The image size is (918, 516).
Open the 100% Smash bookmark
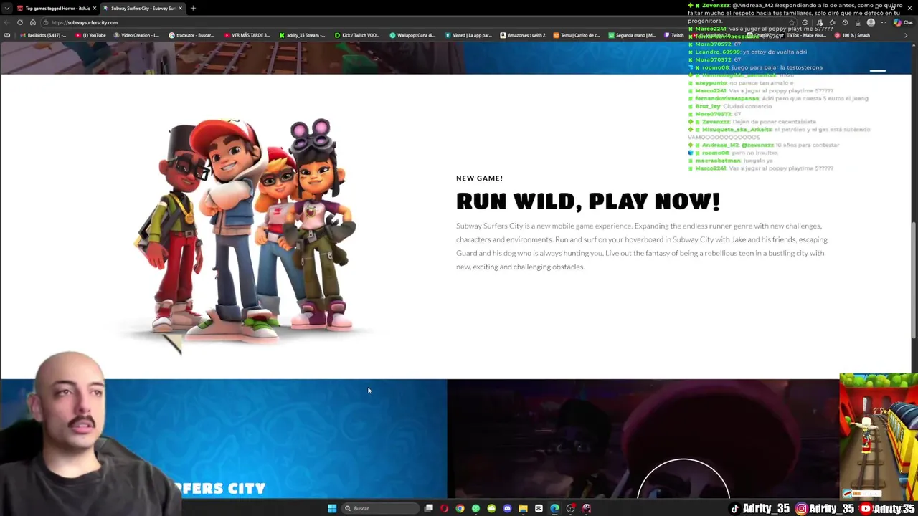(852, 35)
